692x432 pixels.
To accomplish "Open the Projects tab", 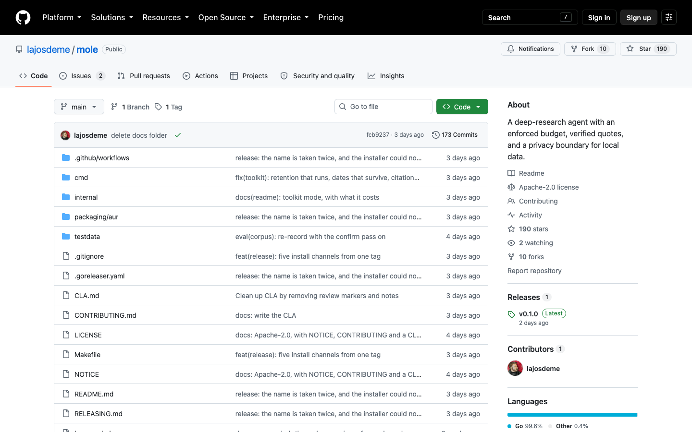I will [x=249, y=76].
